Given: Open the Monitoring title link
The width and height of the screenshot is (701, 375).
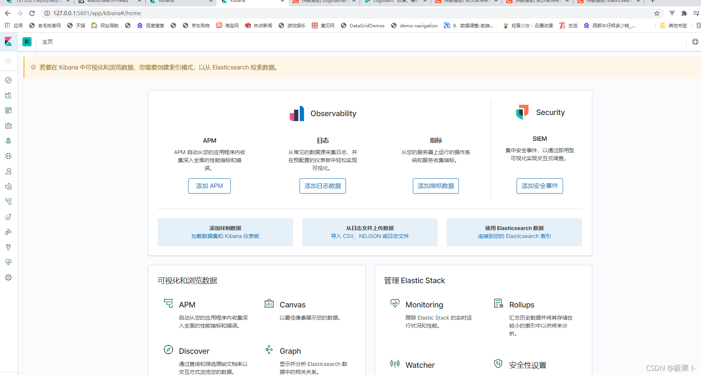Looking at the screenshot, I should tap(424, 305).
